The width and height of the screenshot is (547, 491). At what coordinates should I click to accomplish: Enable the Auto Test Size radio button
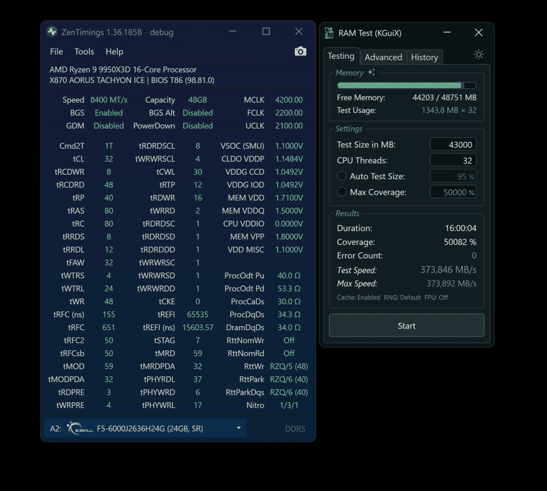click(341, 176)
